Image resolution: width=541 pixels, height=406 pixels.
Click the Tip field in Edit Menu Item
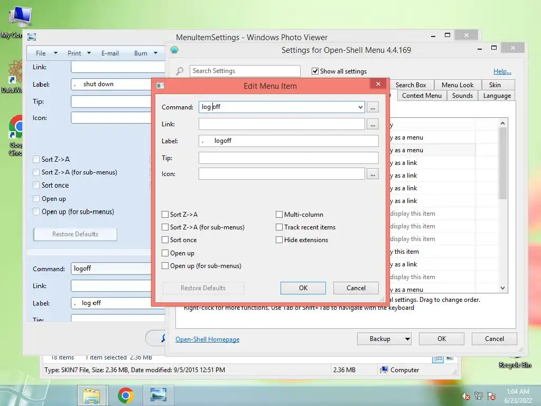[288, 158]
